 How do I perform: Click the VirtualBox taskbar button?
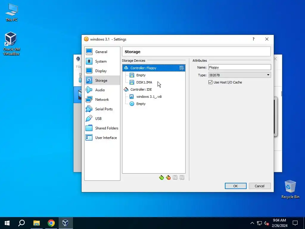(x=66, y=223)
